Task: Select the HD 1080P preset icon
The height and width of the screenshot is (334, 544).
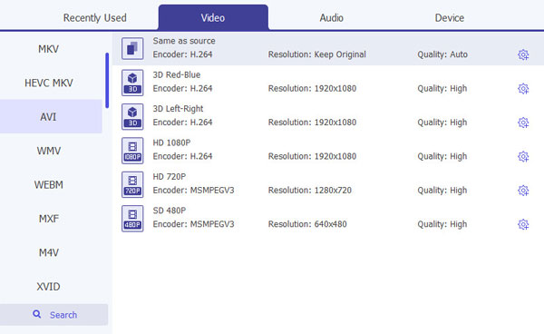Action: point(132,151)
